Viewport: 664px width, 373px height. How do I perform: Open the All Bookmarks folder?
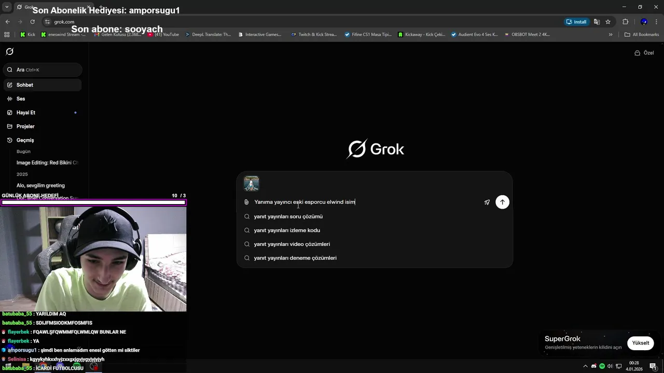pyautogui.click(x=642, y=35)
